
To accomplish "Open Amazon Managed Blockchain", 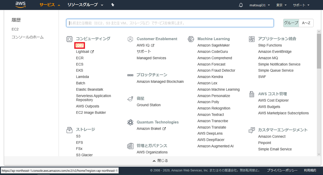I will [160, 81].
